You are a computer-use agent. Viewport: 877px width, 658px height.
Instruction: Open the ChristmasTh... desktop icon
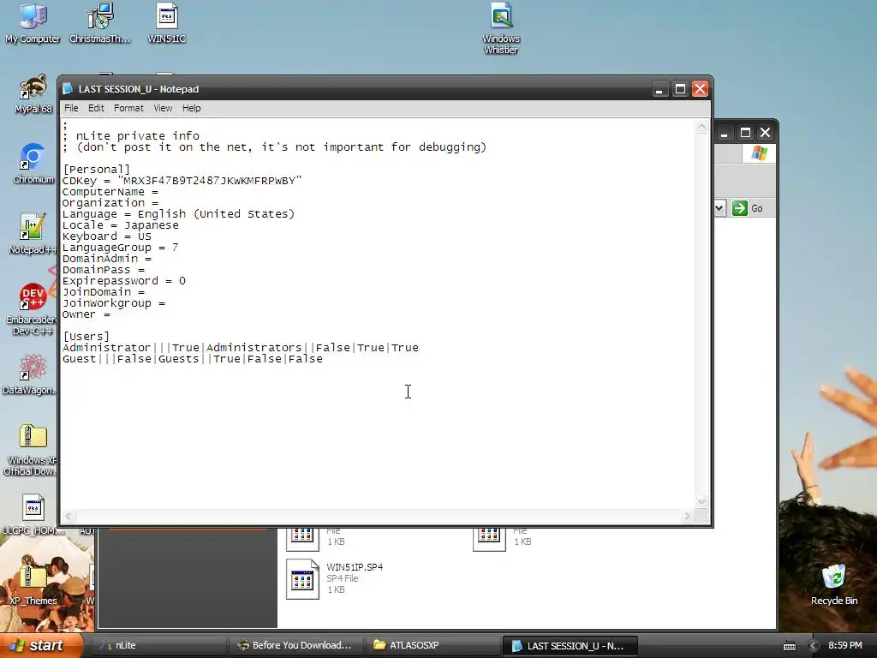[x=99, y=23]
